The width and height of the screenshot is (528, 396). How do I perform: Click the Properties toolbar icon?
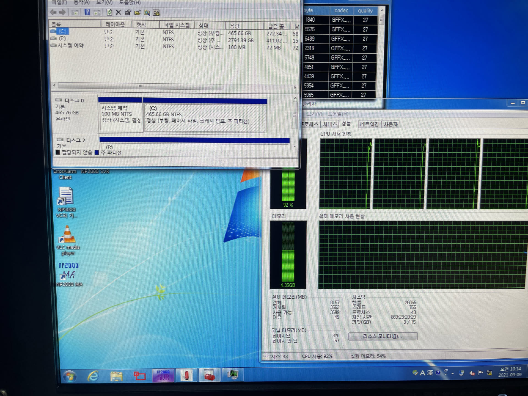(128, 12)
